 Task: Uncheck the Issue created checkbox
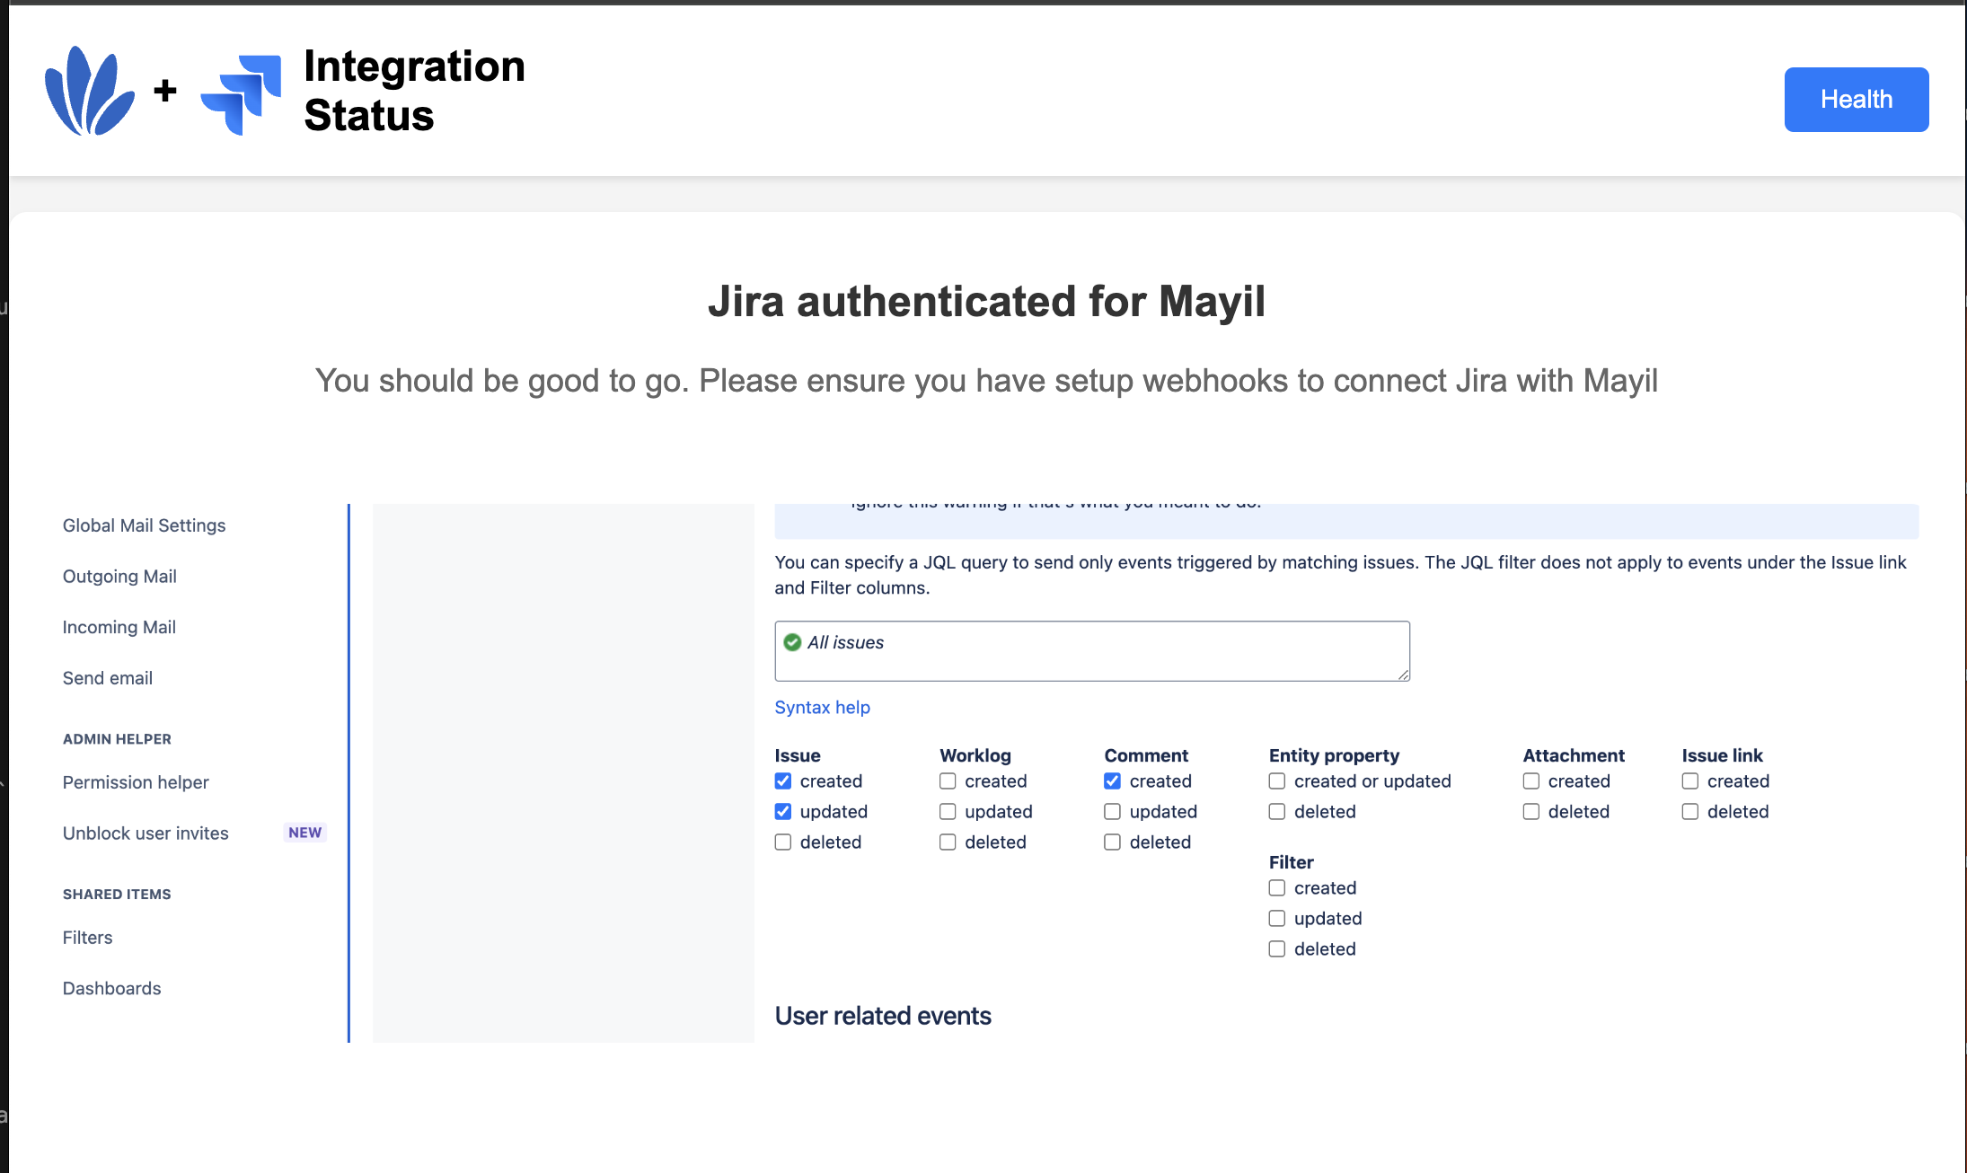[x=782, y=781]
